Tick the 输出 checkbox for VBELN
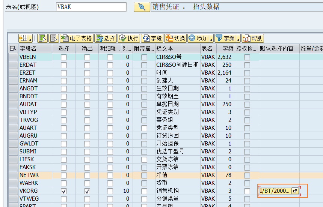The image size is (323, 207). [x=87, y=57]
